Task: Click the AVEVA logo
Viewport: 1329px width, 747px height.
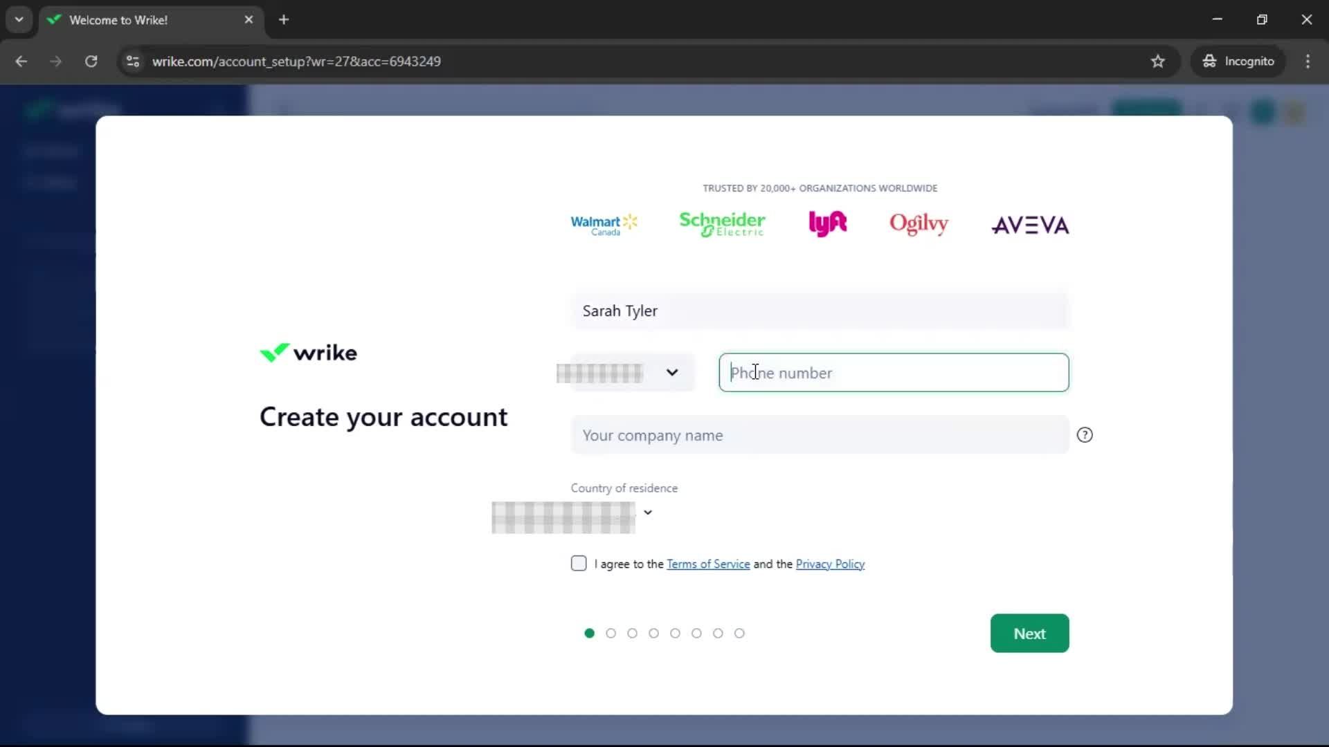Action: point(1031,225)
